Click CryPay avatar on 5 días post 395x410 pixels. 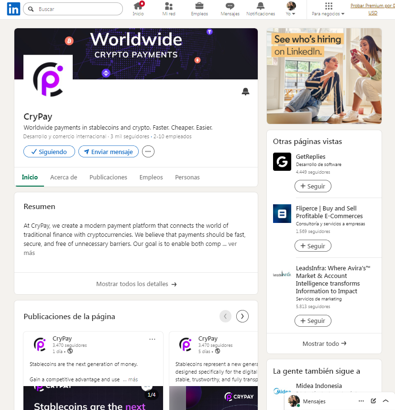tap(186, 344)
